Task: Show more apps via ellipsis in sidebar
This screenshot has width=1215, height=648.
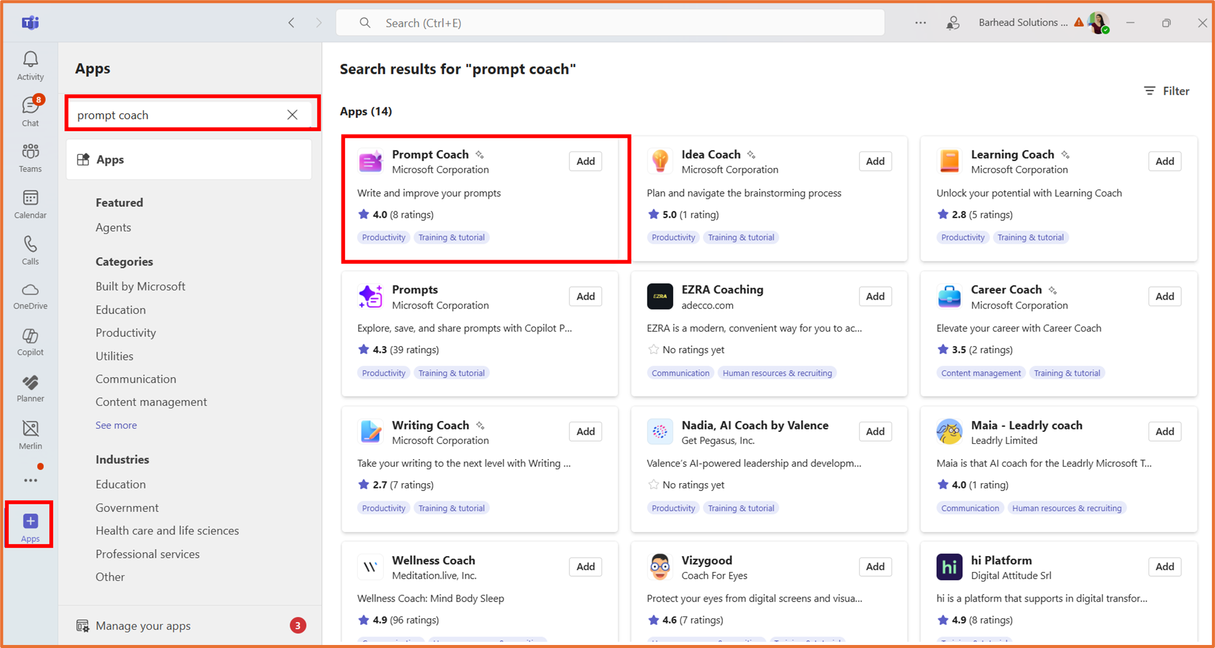Action: coord(30,479)
